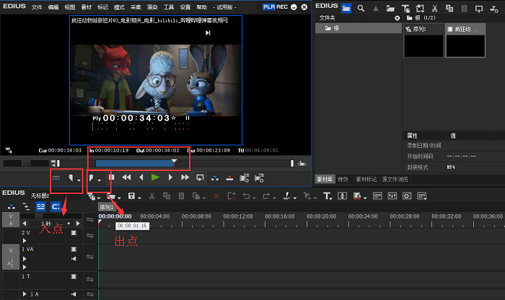505x300 pixels.
Task: Open the 文件 menu
Action: point(37,6)
